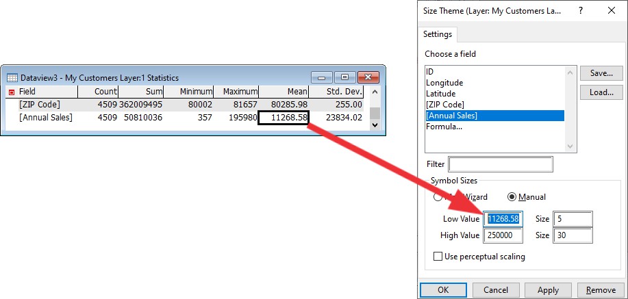628x299 pixels.
Task: Sort by the Mean column header
Action: coord(284,92)
